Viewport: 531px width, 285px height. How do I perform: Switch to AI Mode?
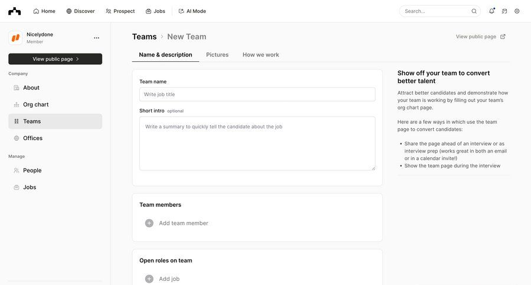(x=192, y=11)
